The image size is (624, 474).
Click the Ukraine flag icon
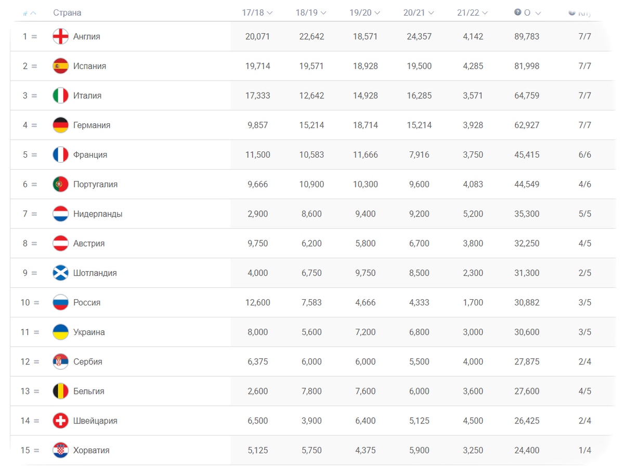pyautogui.click(x=61, y=332)
